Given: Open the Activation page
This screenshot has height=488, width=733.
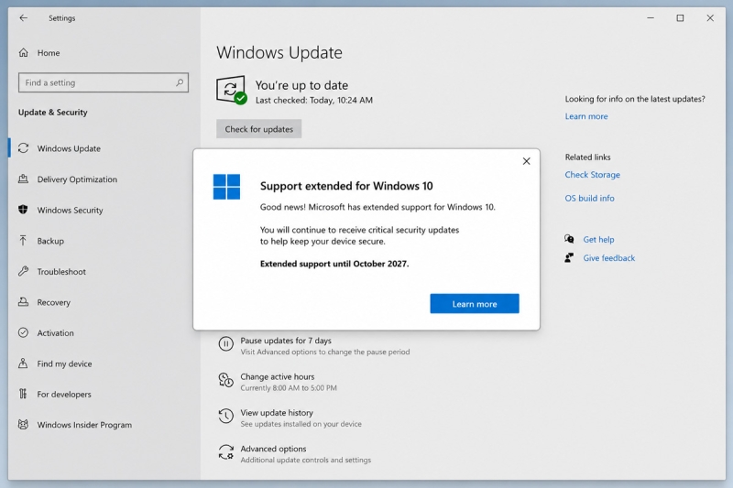Looking at the screenshot, I should coord(56,333).
